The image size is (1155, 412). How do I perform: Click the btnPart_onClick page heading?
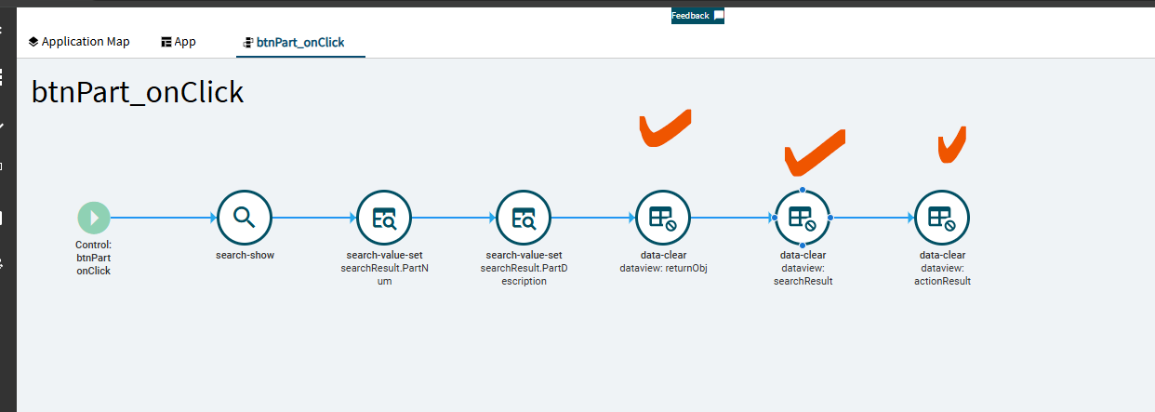pyautogui.click(x=138, y=92)
